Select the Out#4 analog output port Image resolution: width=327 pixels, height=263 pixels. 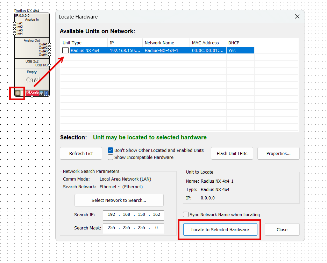[x=50, y=55]
